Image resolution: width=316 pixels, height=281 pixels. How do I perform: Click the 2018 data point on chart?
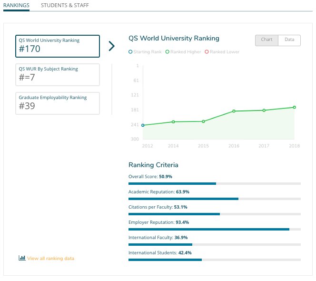pos(295,107)
